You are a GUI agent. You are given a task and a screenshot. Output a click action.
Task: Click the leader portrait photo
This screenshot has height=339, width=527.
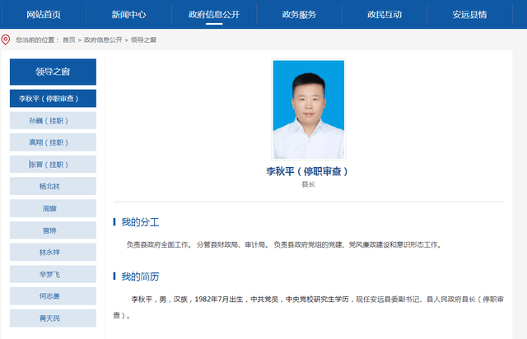pyautogui.click(x=309, y=109)
